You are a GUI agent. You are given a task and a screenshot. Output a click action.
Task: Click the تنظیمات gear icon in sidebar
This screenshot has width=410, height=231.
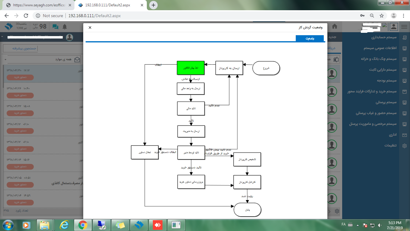pos(404,146)
